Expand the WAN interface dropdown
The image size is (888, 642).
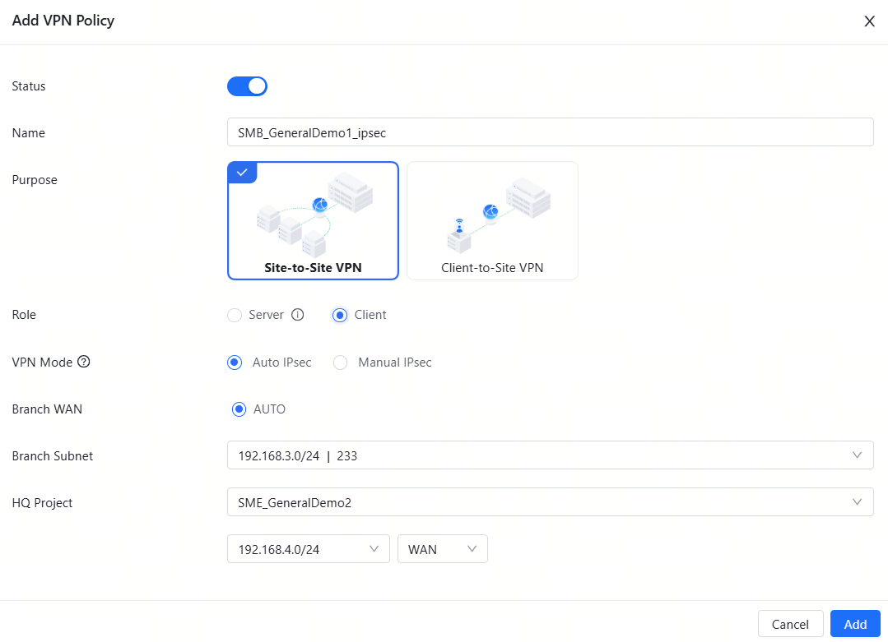pyautogui.click(x=442, y=549)
